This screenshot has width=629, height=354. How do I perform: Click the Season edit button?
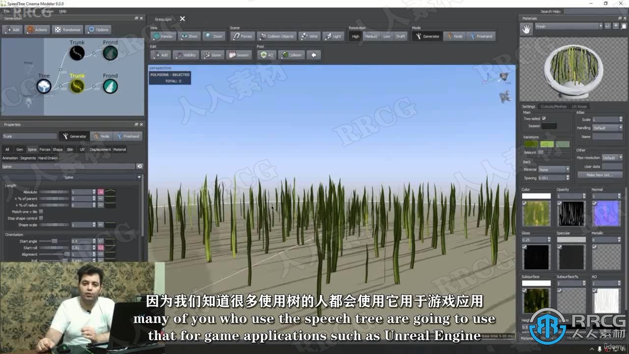click(239, 55)
